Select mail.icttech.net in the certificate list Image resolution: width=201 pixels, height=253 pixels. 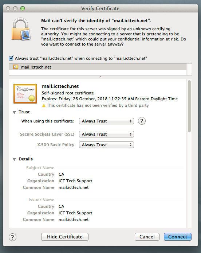click(x=98, y=67)
